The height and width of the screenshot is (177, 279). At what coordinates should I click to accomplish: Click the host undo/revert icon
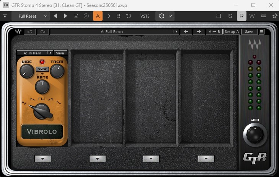coord(129,16)
